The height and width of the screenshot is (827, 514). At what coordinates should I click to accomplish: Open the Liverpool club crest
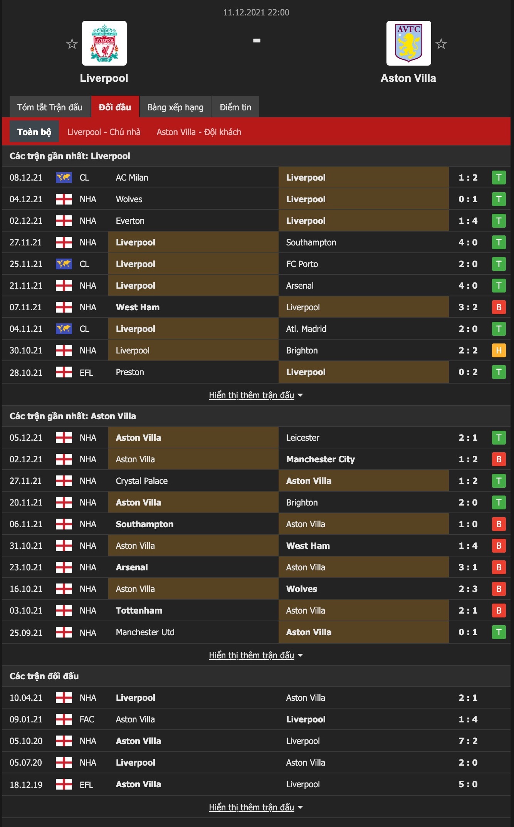point(104,43)
